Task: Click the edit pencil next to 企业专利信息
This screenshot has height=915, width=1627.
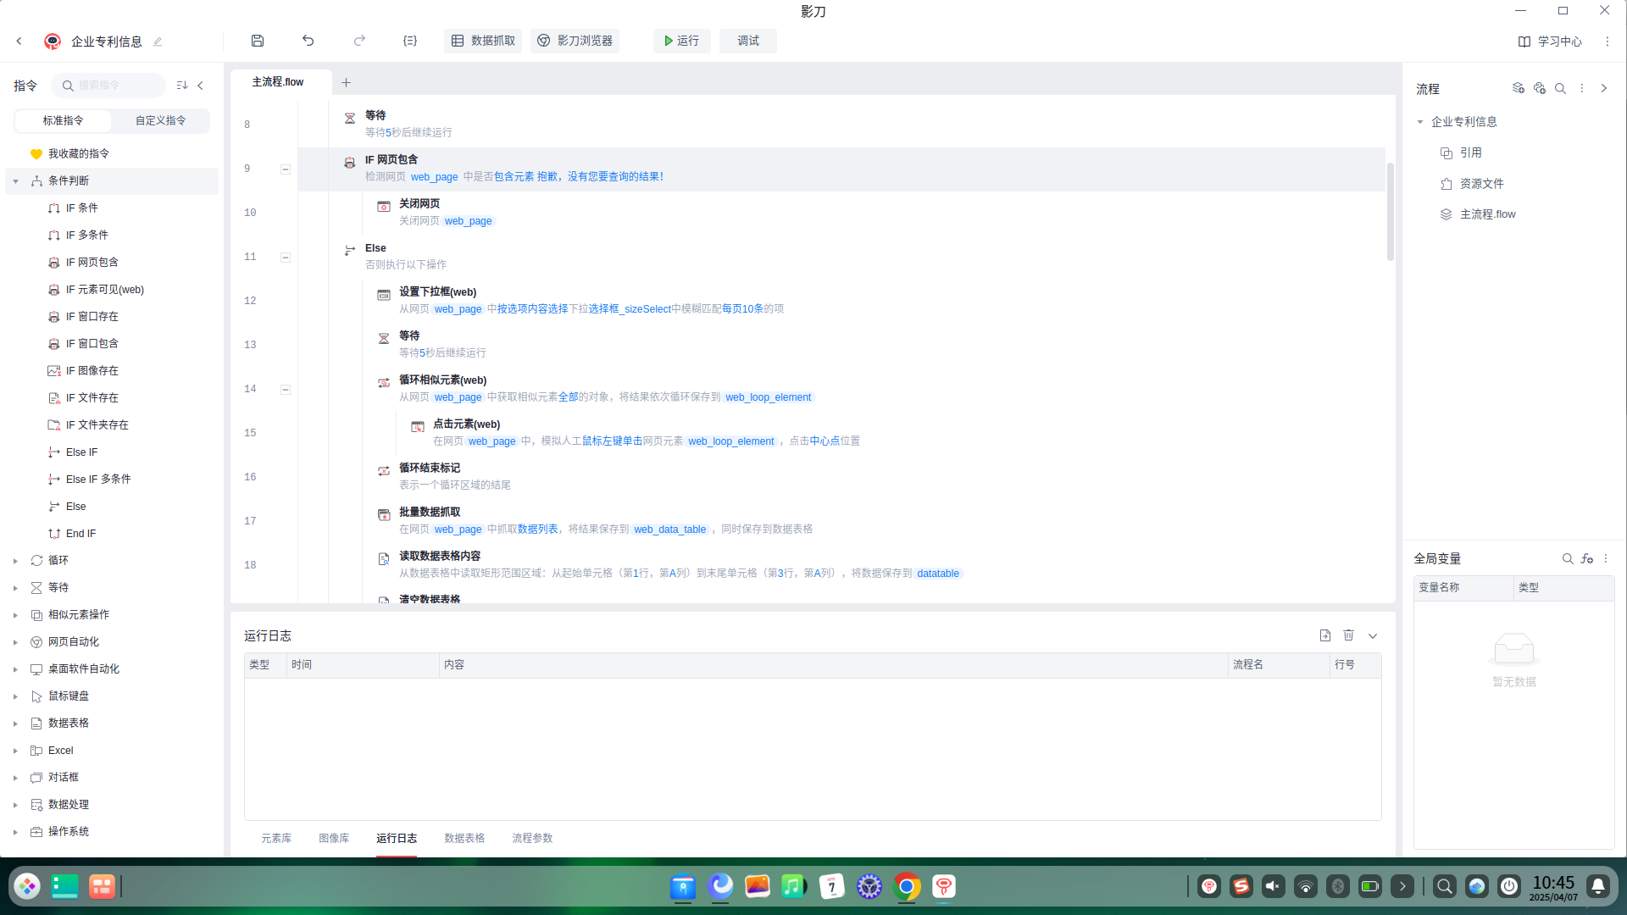Action: (x=158, y=42)
